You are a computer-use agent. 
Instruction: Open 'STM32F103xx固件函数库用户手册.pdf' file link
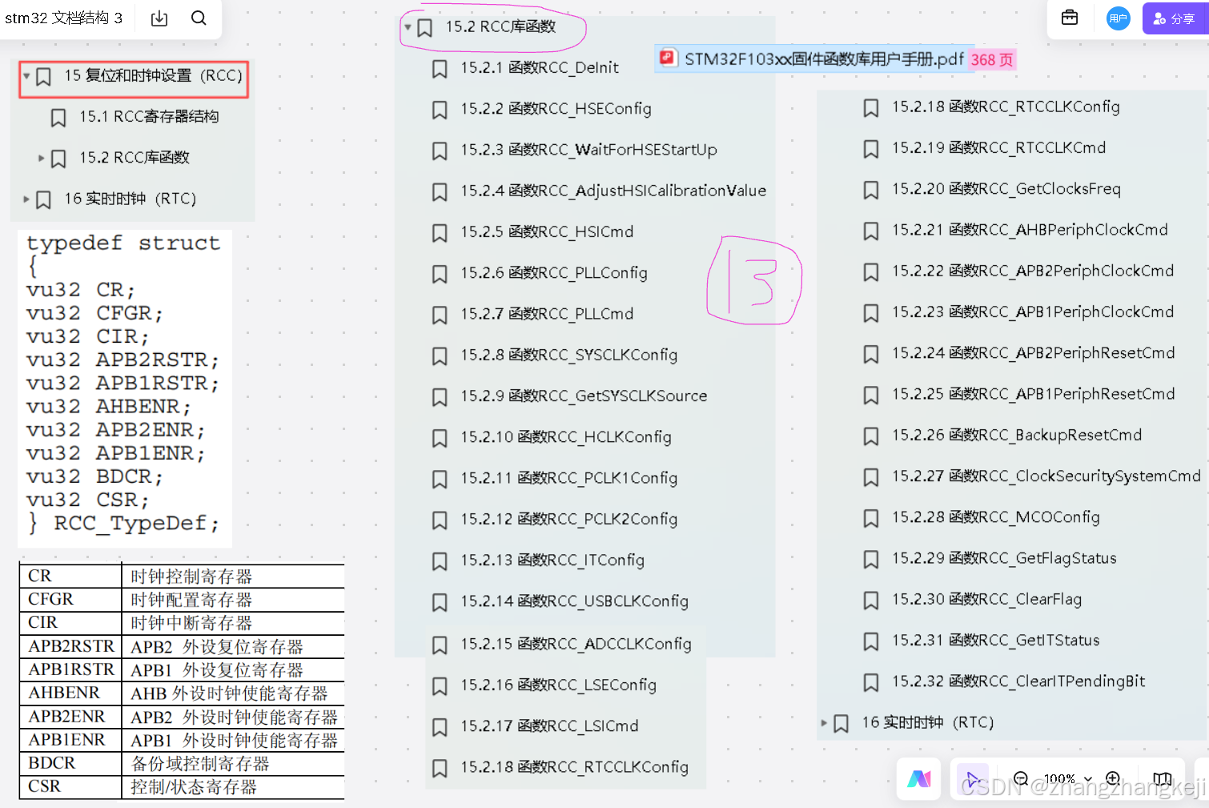point(824,58)
